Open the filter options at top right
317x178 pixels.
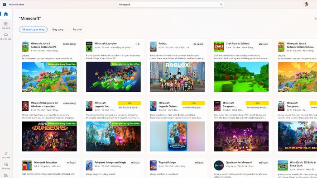315,19
